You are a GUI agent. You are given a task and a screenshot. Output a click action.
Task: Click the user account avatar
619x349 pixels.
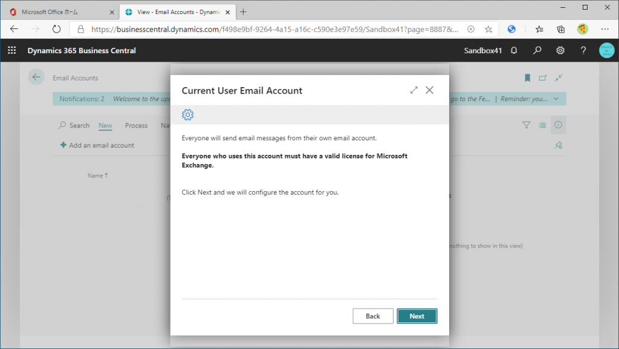[x=606, y=51]
